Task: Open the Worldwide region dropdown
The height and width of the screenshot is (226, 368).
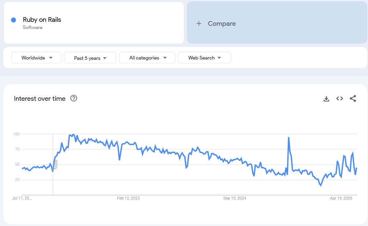Action: coord(36,58)
